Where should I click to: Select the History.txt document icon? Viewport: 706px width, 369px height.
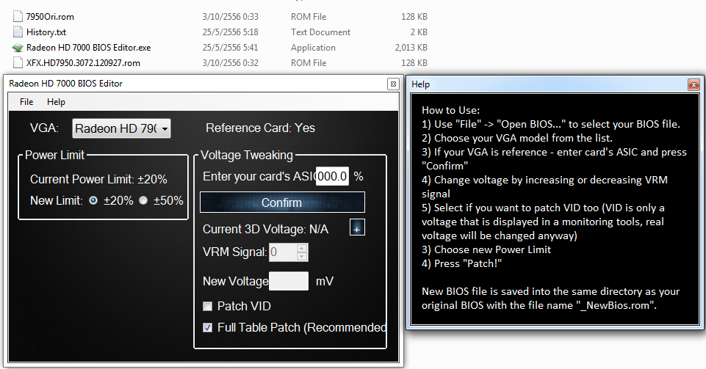coord(18,32)
